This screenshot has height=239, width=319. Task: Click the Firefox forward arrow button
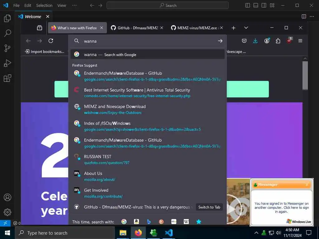(x=40, y=41)
